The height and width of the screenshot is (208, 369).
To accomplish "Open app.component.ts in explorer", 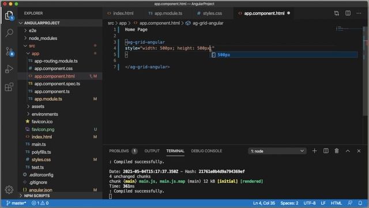I will pos(52,91).
